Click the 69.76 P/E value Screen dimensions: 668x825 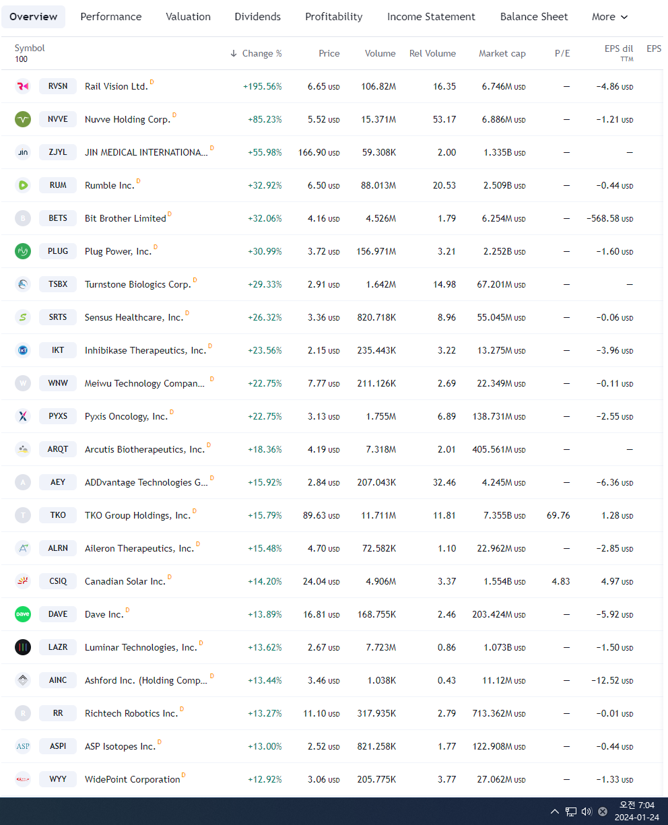click(558, 515)
